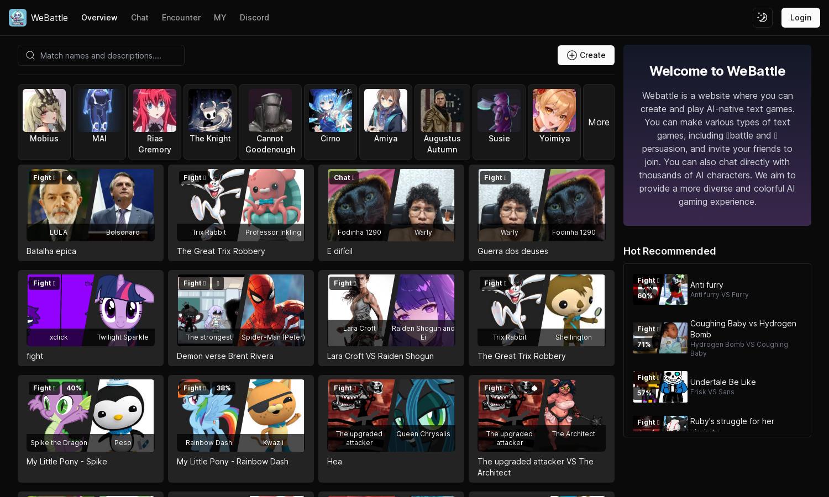Open The Great Trix Robbery with Professor Inkling
Viewport: 829px width, 497px height.
click(241, 213)
